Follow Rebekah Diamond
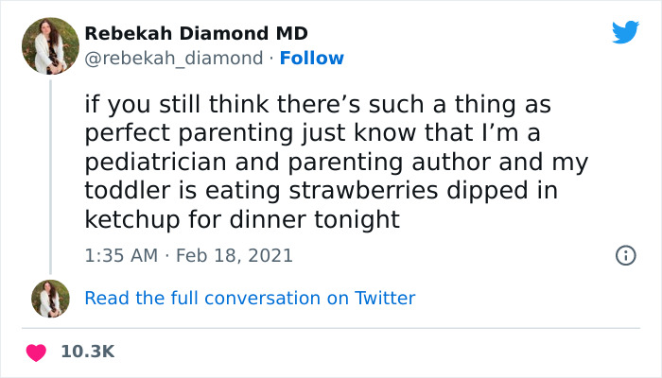662x378 pixels. pyautogui.click(x=311, y=59)
